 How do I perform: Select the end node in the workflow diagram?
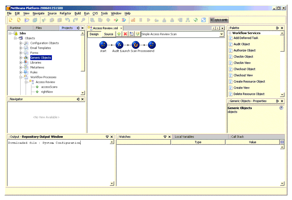(152, 45)
